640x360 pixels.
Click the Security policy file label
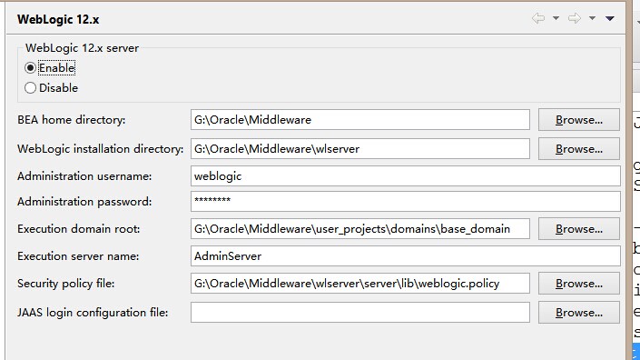(x=65, y=284)
